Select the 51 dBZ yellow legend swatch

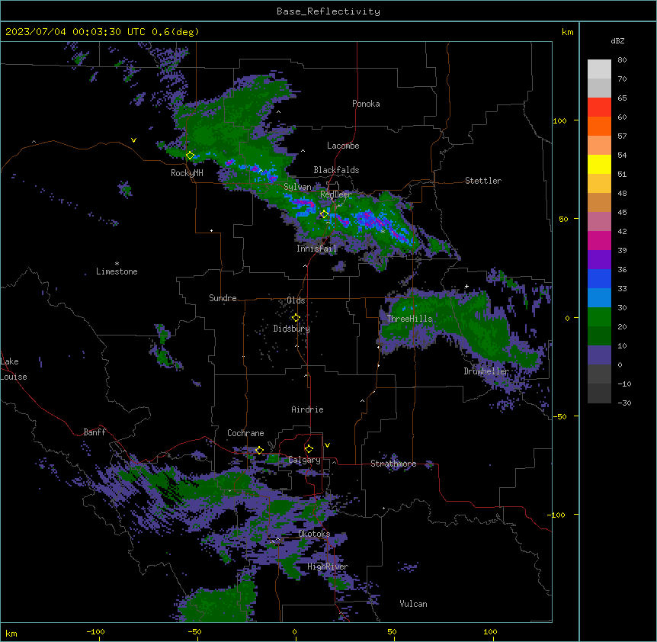pos(599,164)
